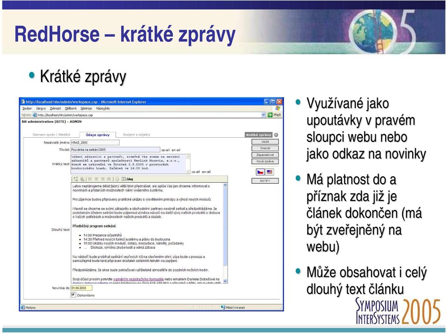Click the Krátký text scrollbar up arrow
The height and width of the screenshot is (333, 447).
[x=188, y=157]
